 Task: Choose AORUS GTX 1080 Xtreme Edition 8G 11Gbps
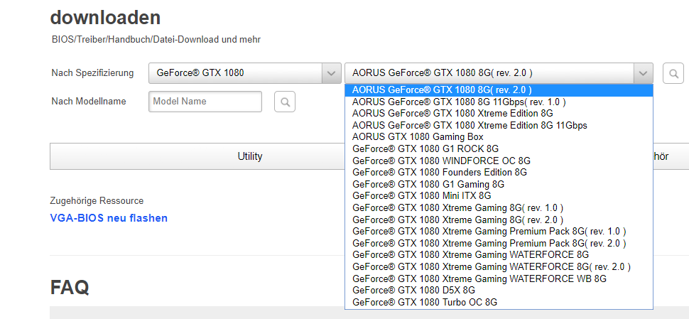tap(499, 125)
